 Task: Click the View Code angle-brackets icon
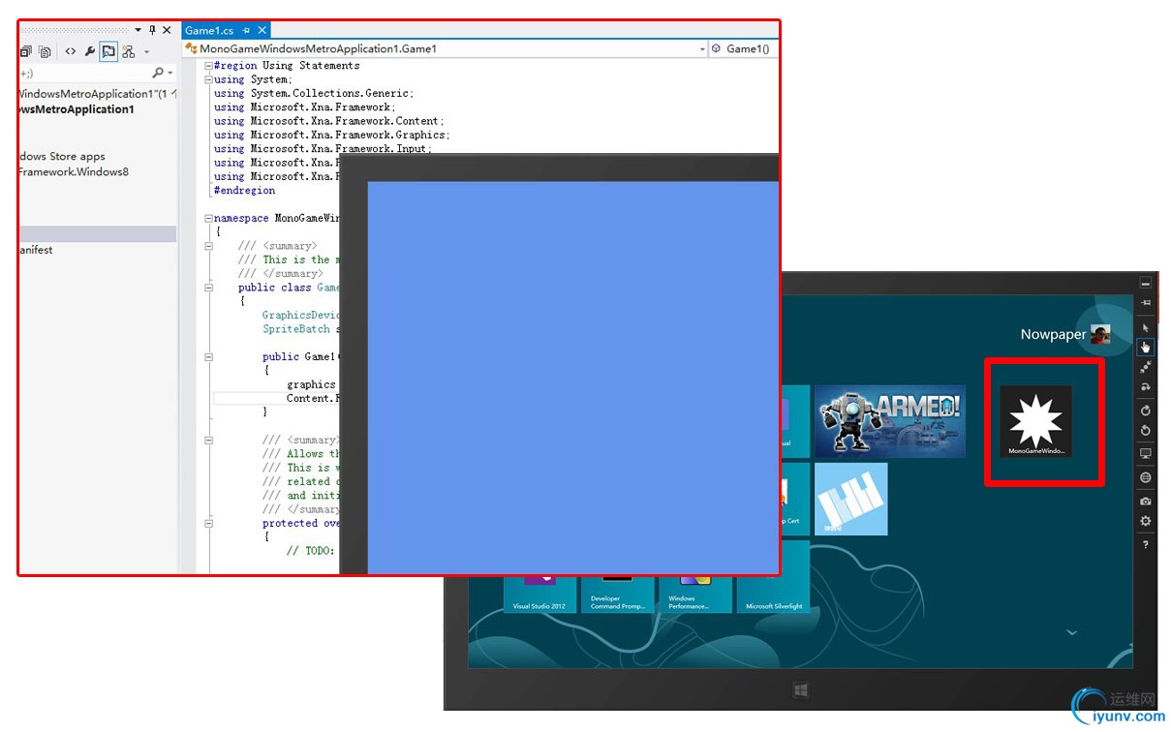coord(71,51)
